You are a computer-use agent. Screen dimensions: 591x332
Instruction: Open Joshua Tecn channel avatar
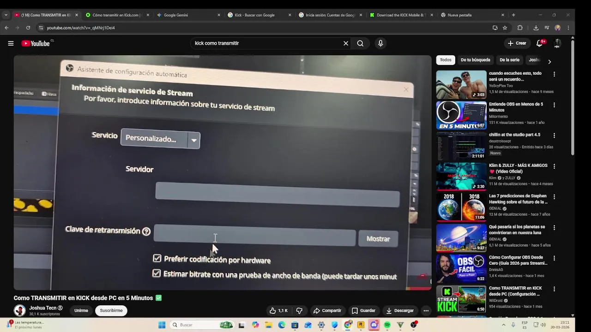tap(19, 310)
